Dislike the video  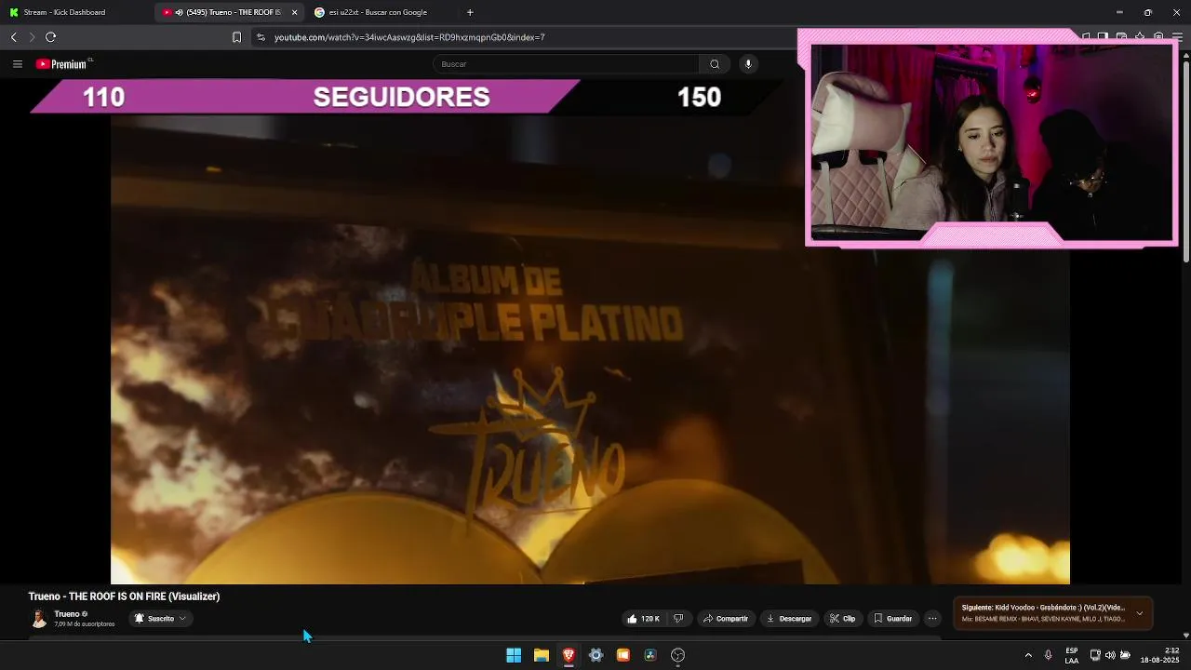[x=678, y=619]
